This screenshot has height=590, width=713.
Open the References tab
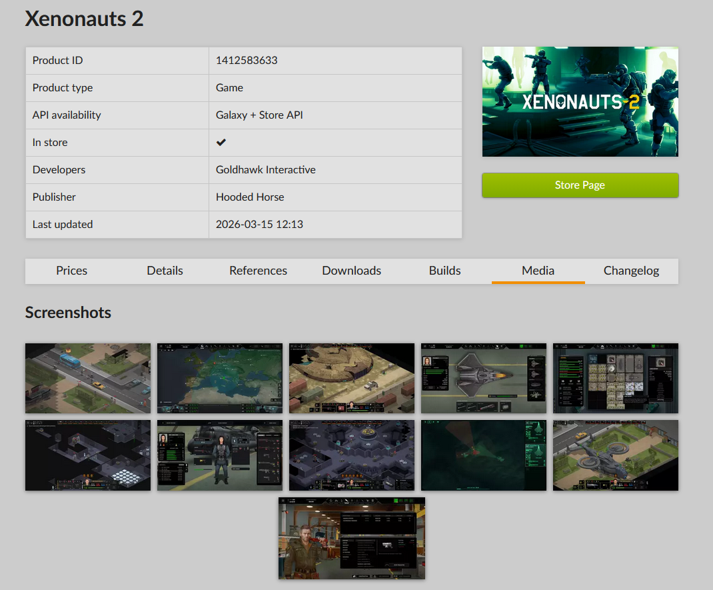click(x=258, y=271)
